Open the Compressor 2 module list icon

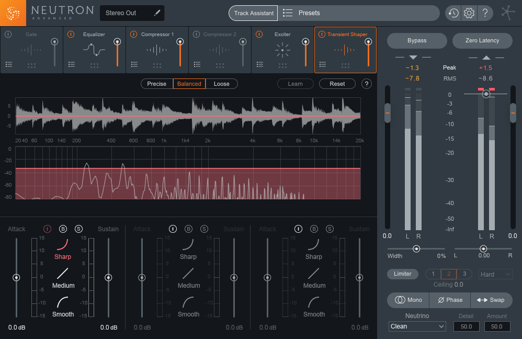197,64
